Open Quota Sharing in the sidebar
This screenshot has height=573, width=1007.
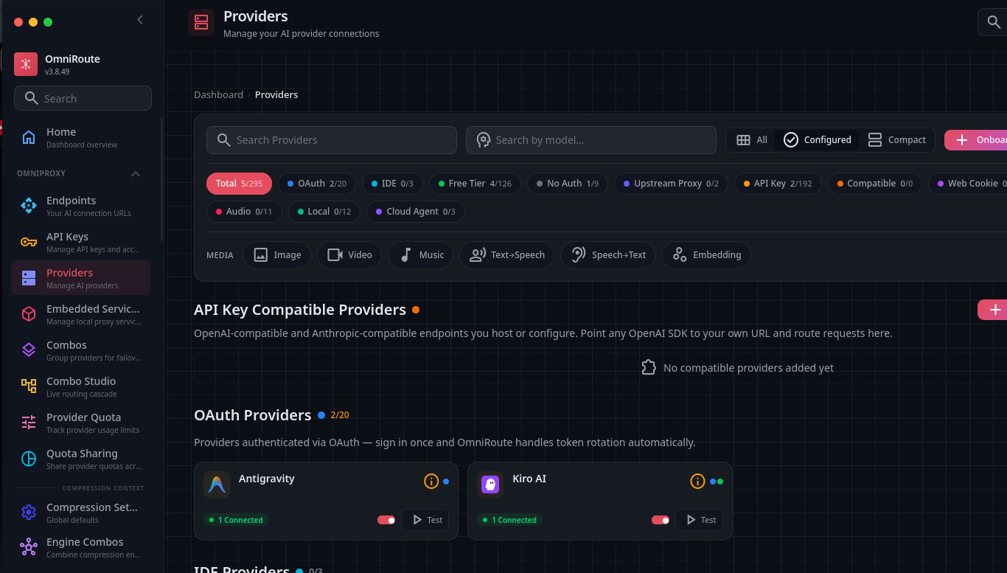[x=80, y=459]
